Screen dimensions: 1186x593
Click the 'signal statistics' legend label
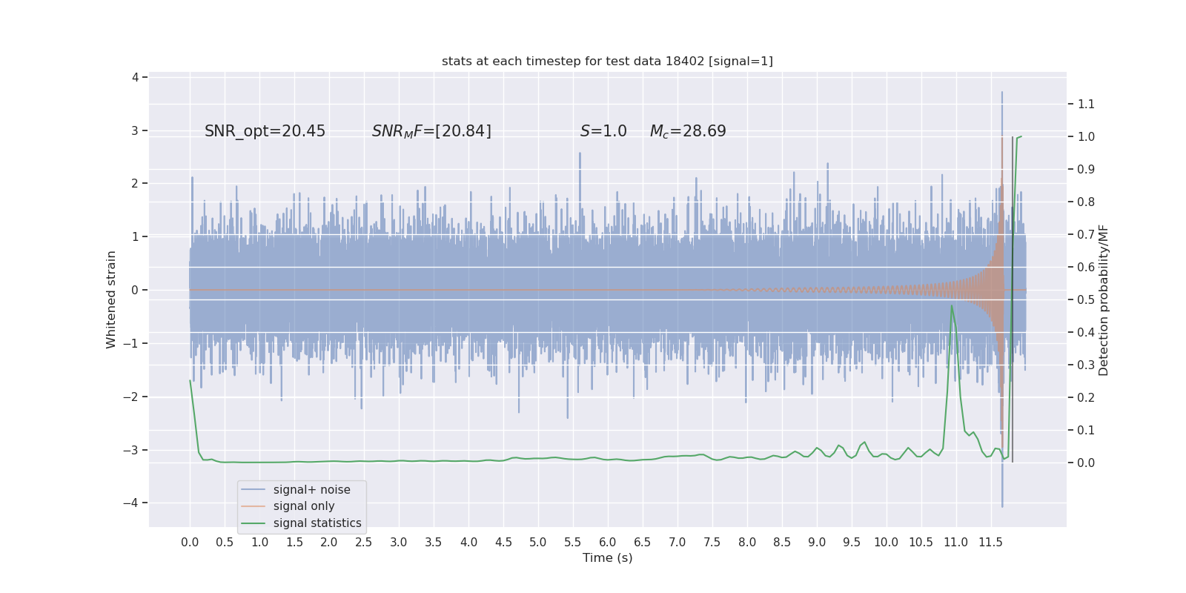click(x=317, y=523)
